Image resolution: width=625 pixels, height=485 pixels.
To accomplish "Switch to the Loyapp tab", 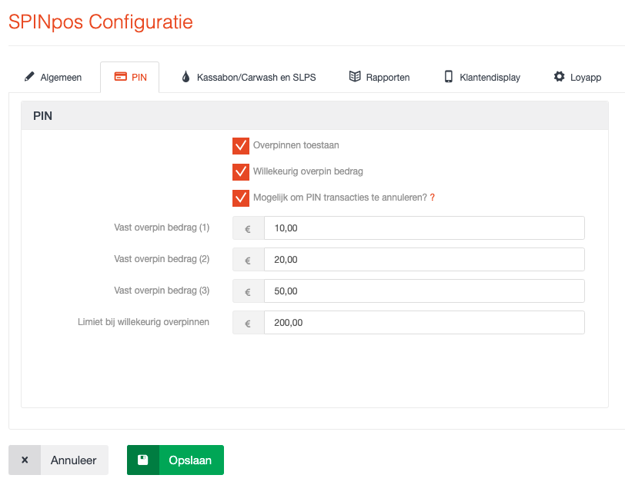I will tap(577, 78).
